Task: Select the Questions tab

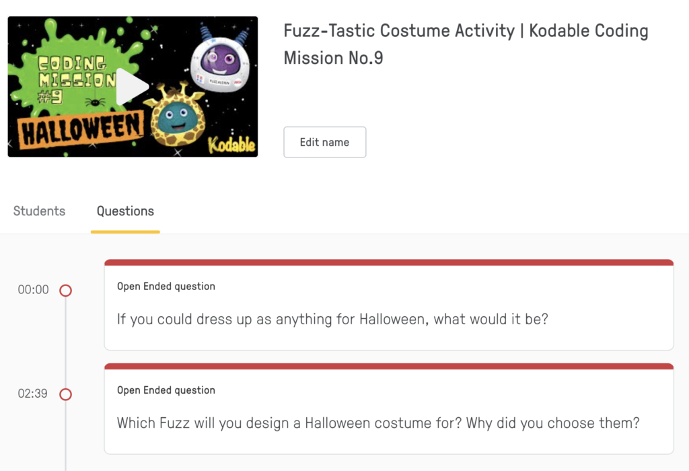Action: 125,211
